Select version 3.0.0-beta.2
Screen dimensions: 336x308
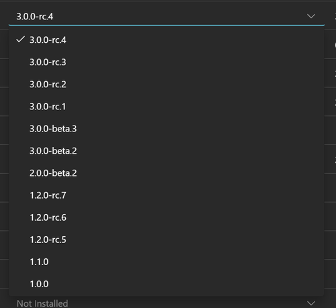[x=166, y=151]
